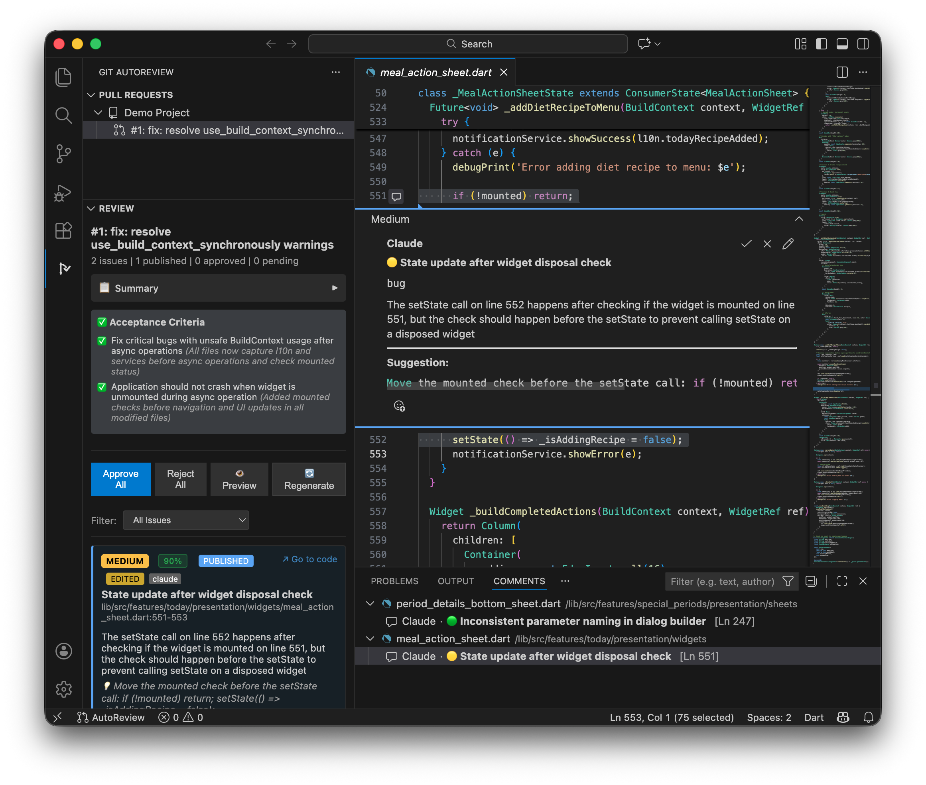Toggle the Acceptance Criteria checkbox
The height and width of the screenshot is (785, 926).
click(102, 322)
